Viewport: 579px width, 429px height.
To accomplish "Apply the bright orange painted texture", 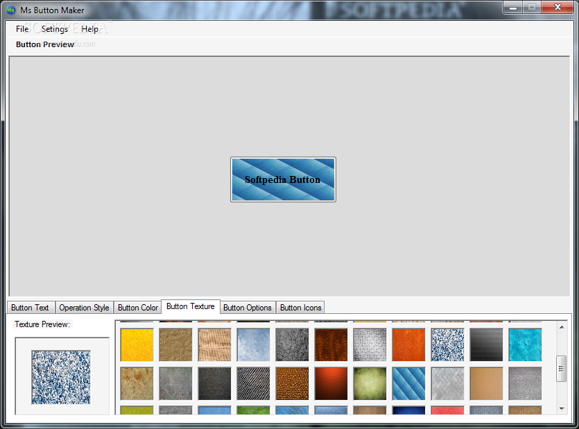I will 409,345.
